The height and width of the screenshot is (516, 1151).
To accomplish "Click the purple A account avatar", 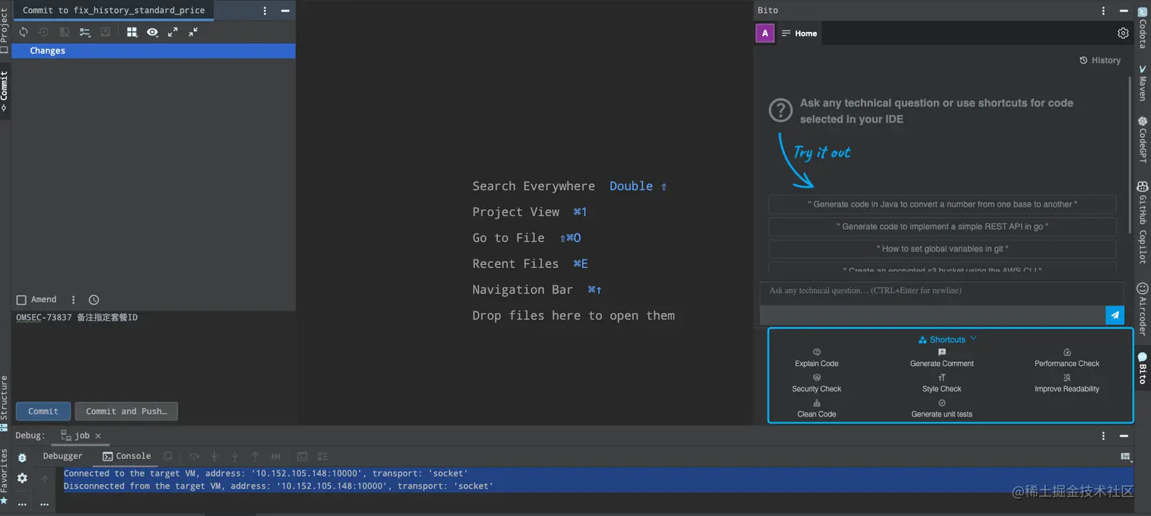I will [765, 33].
